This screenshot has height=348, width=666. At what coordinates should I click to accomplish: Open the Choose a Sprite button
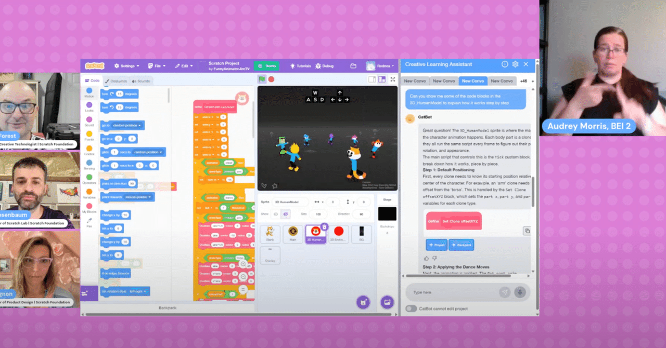pyautogui.click(x=363, y=302)
